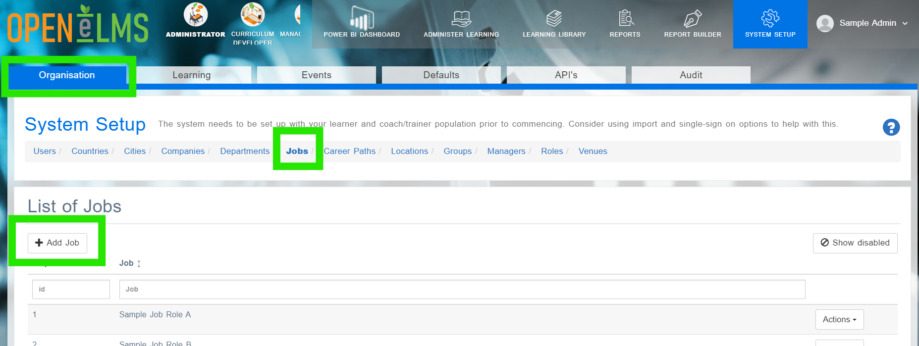Viewport: 919px width, 346px height.
Task: Open the Companies link
Action: click(183, 151)
